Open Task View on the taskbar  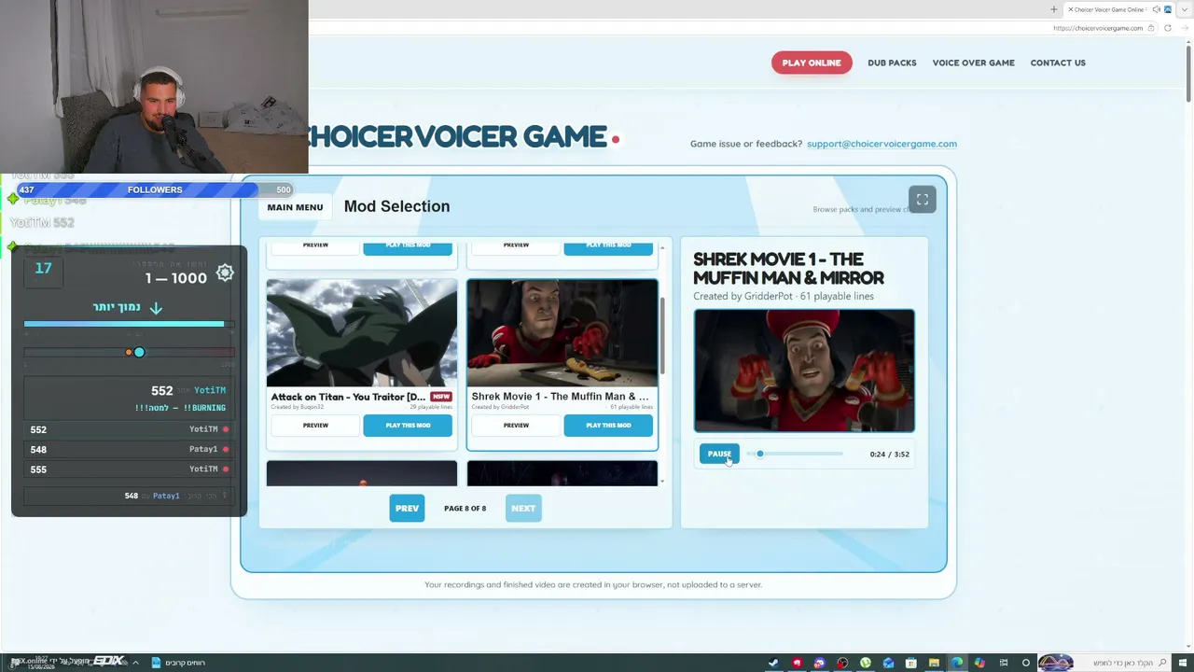(1003, 663)
